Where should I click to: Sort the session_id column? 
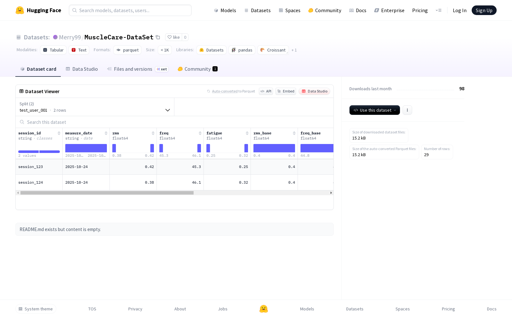click(59, 133)
